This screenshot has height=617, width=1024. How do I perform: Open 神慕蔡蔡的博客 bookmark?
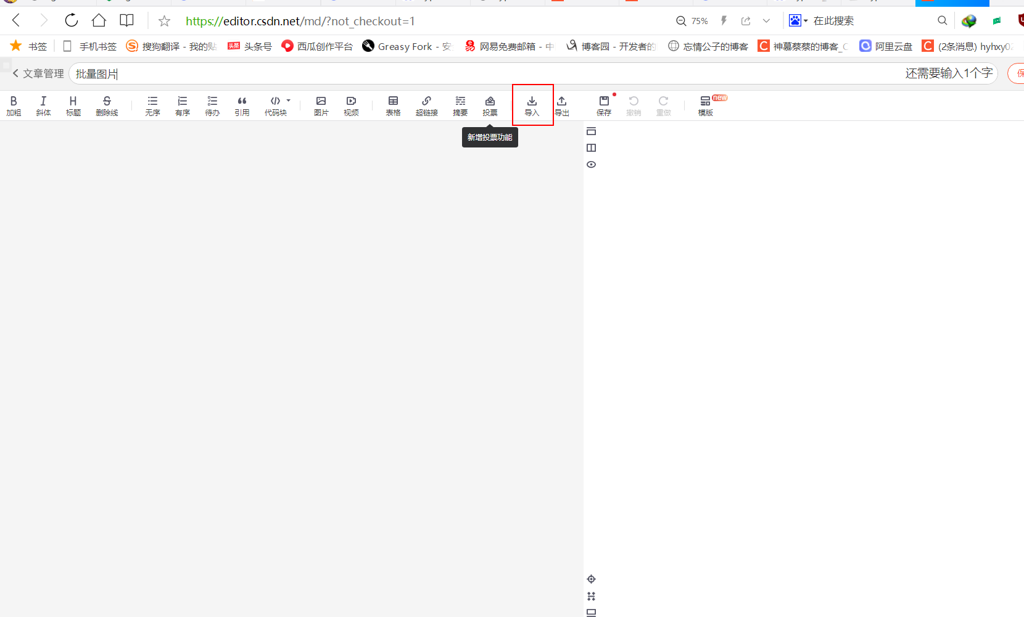[x=803, y=46]
